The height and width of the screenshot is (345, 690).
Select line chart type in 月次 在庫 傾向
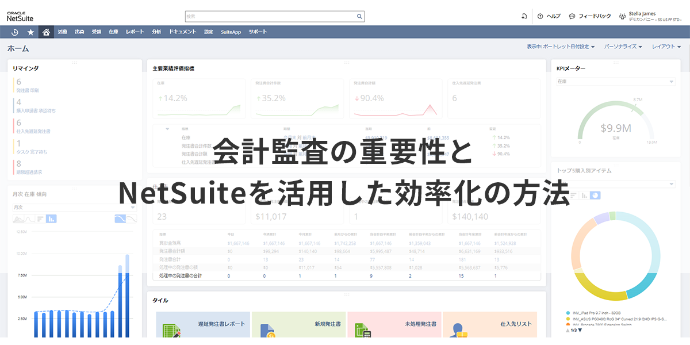pos(30,218)
